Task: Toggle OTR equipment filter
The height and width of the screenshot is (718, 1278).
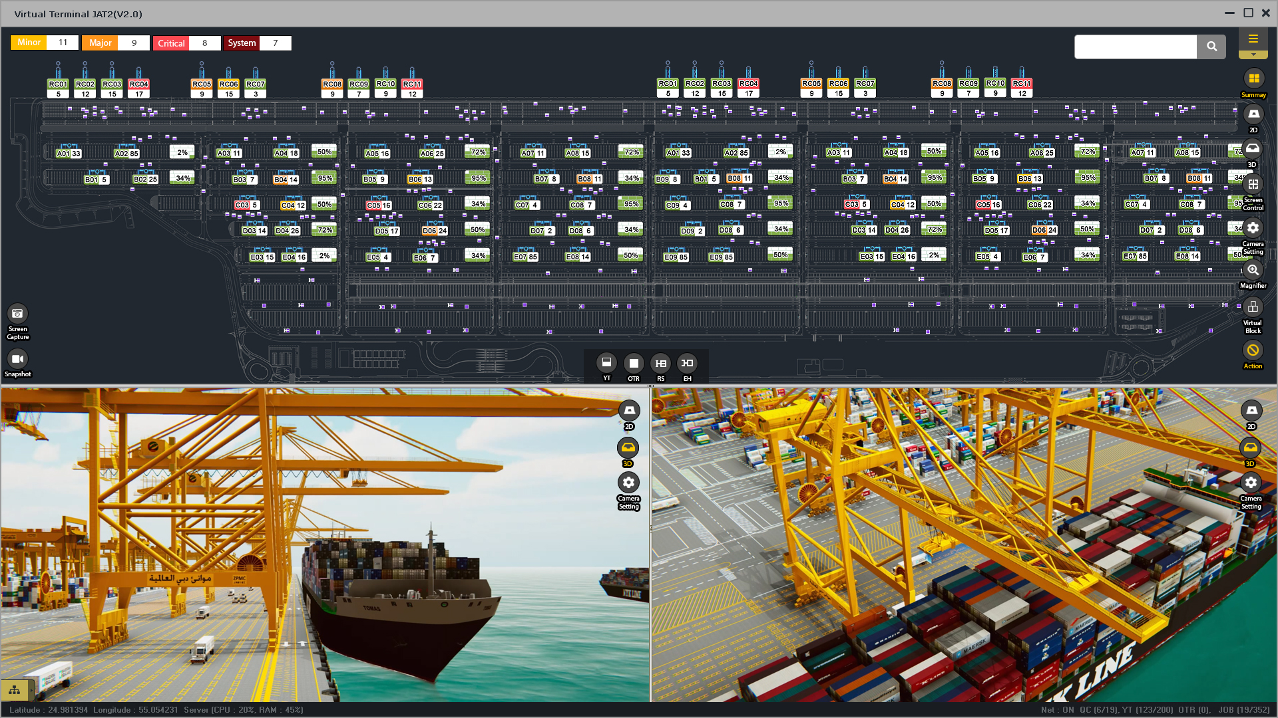Action: (x=634, y=363)
